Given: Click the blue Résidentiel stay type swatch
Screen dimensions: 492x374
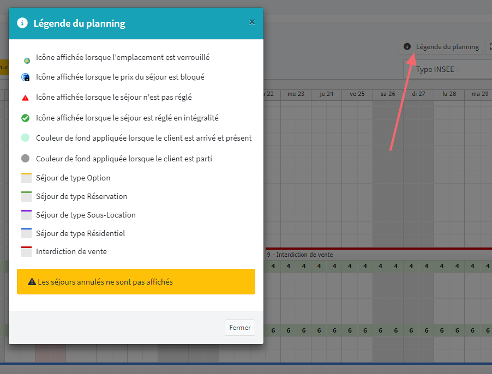Looking at the screenshot, I should tap(26, 234).
